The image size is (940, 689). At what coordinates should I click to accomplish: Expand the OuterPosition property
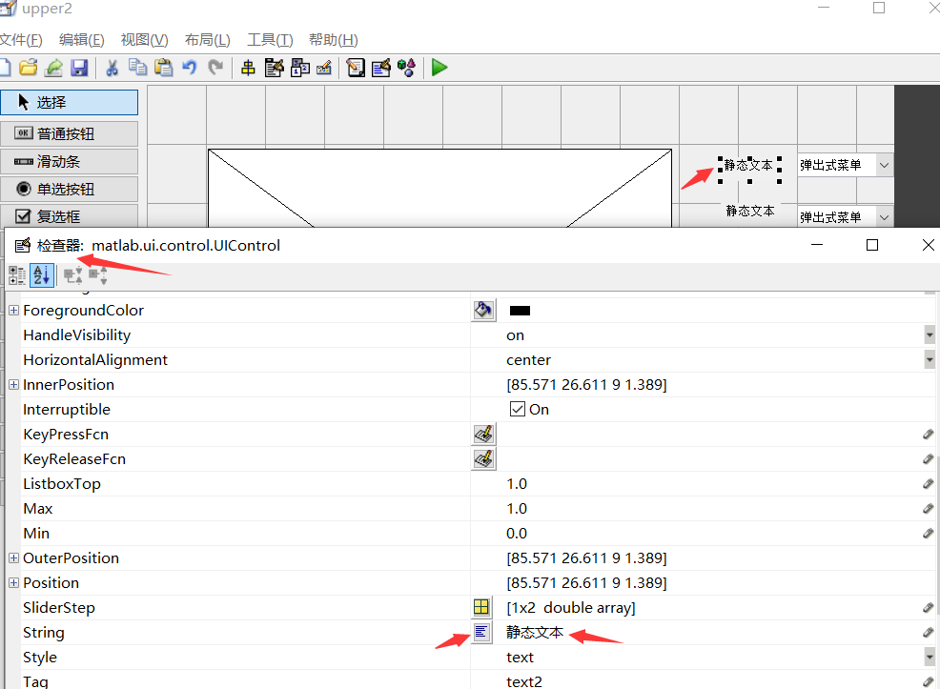click(13, 557)
